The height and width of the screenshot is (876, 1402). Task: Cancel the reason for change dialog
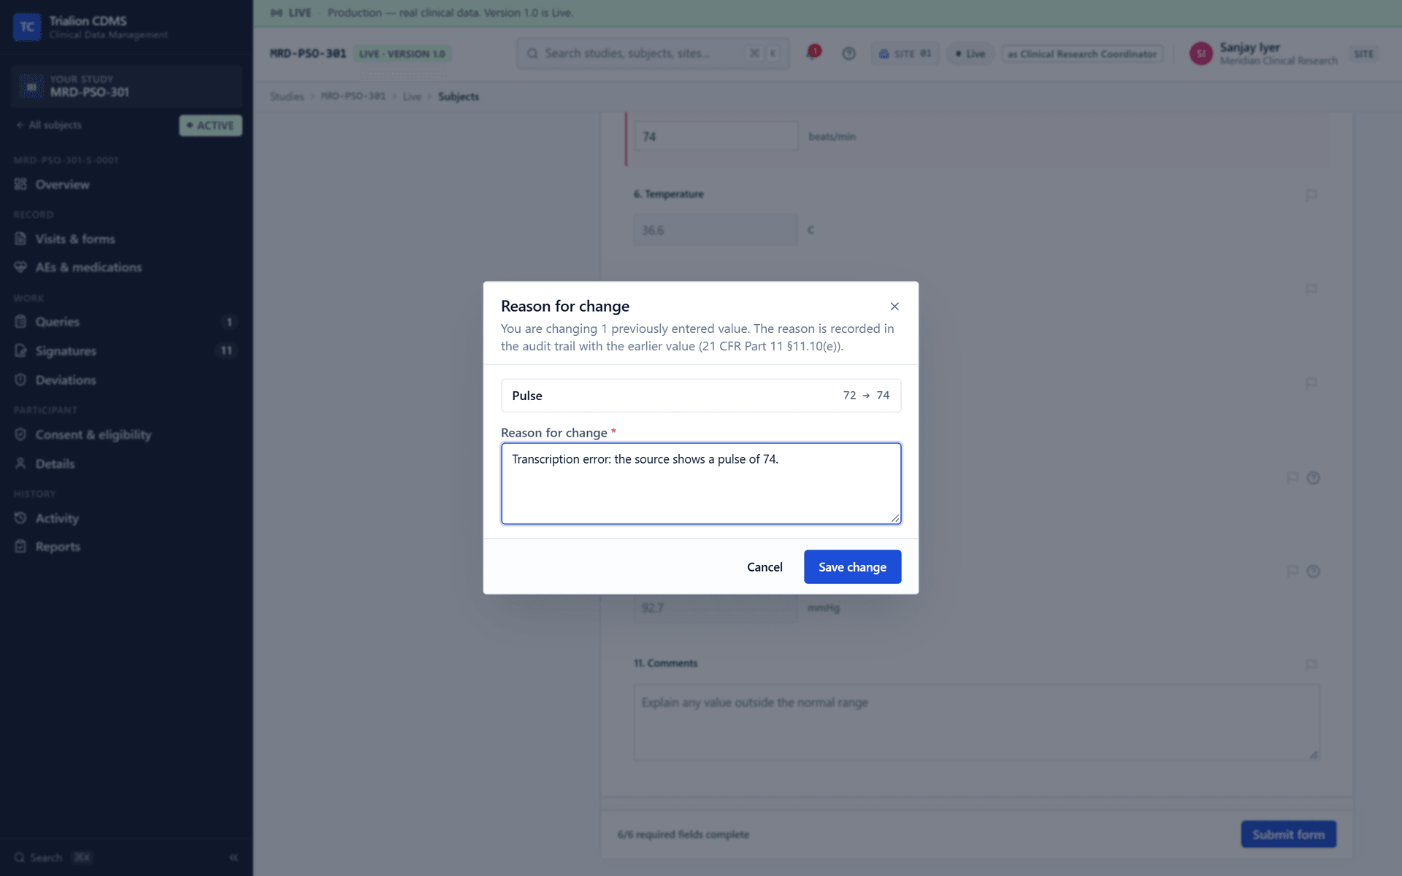pos(765,566)
